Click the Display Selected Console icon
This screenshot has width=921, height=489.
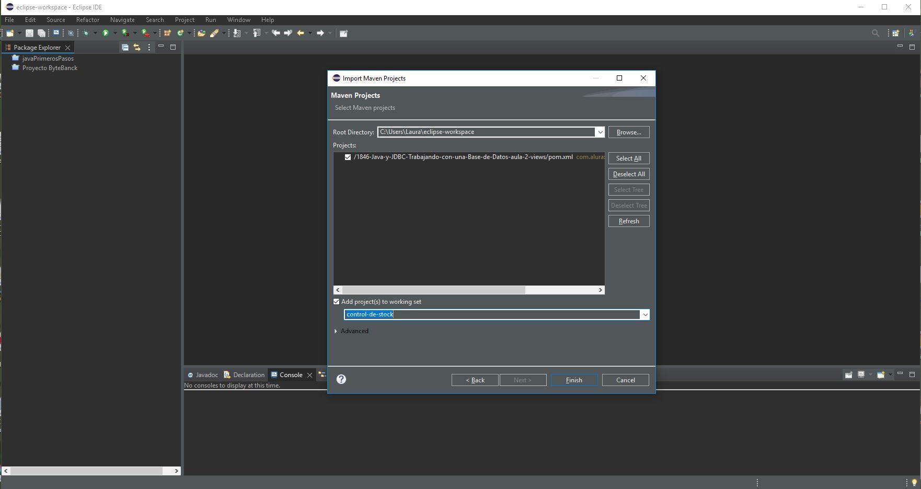coord(861,374)
